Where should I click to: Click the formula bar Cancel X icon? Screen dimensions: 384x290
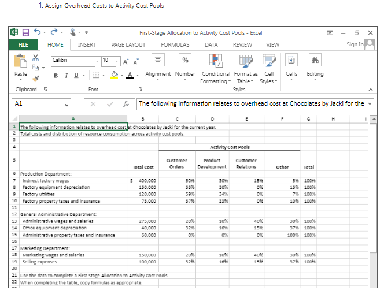(93, 104)
